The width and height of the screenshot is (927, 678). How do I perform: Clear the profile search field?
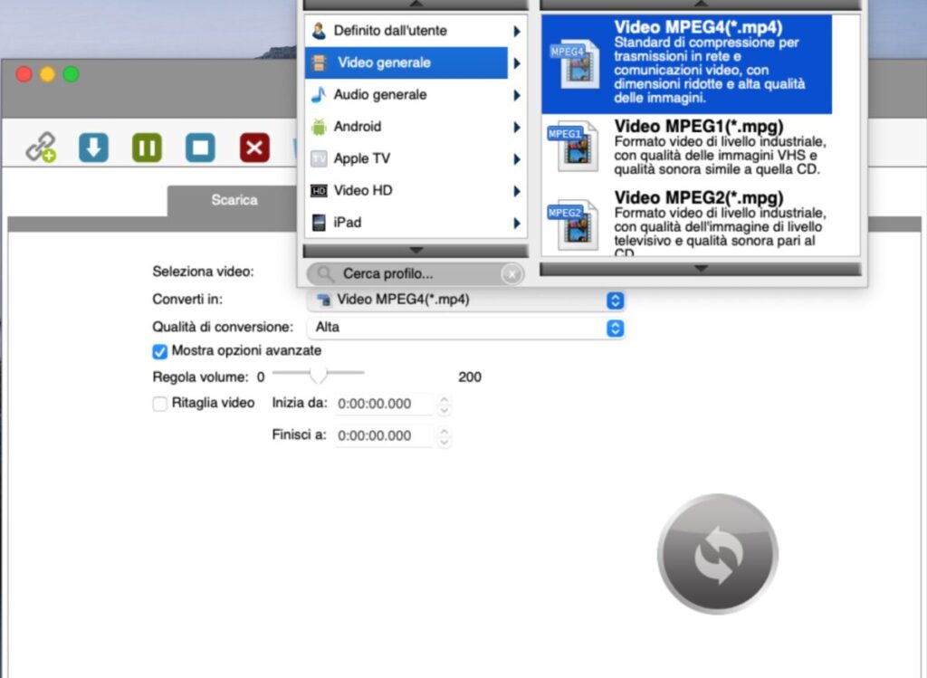click(x=511, y=274)
